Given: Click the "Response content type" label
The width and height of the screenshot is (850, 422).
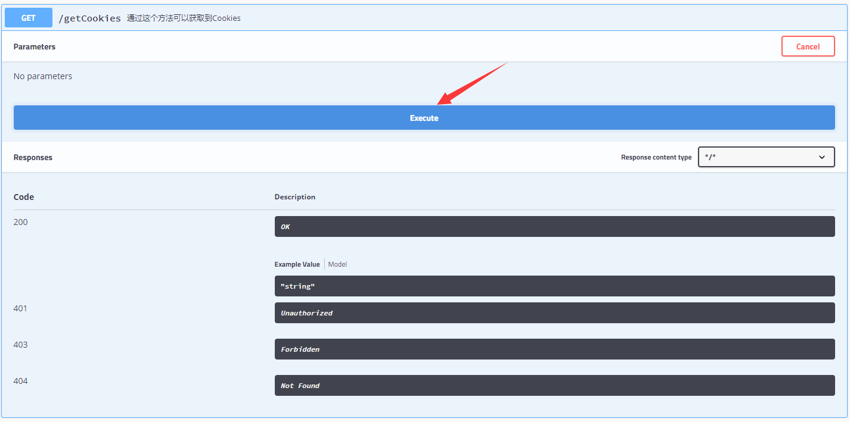Looking at the screenshot, I should pos(656,157).
